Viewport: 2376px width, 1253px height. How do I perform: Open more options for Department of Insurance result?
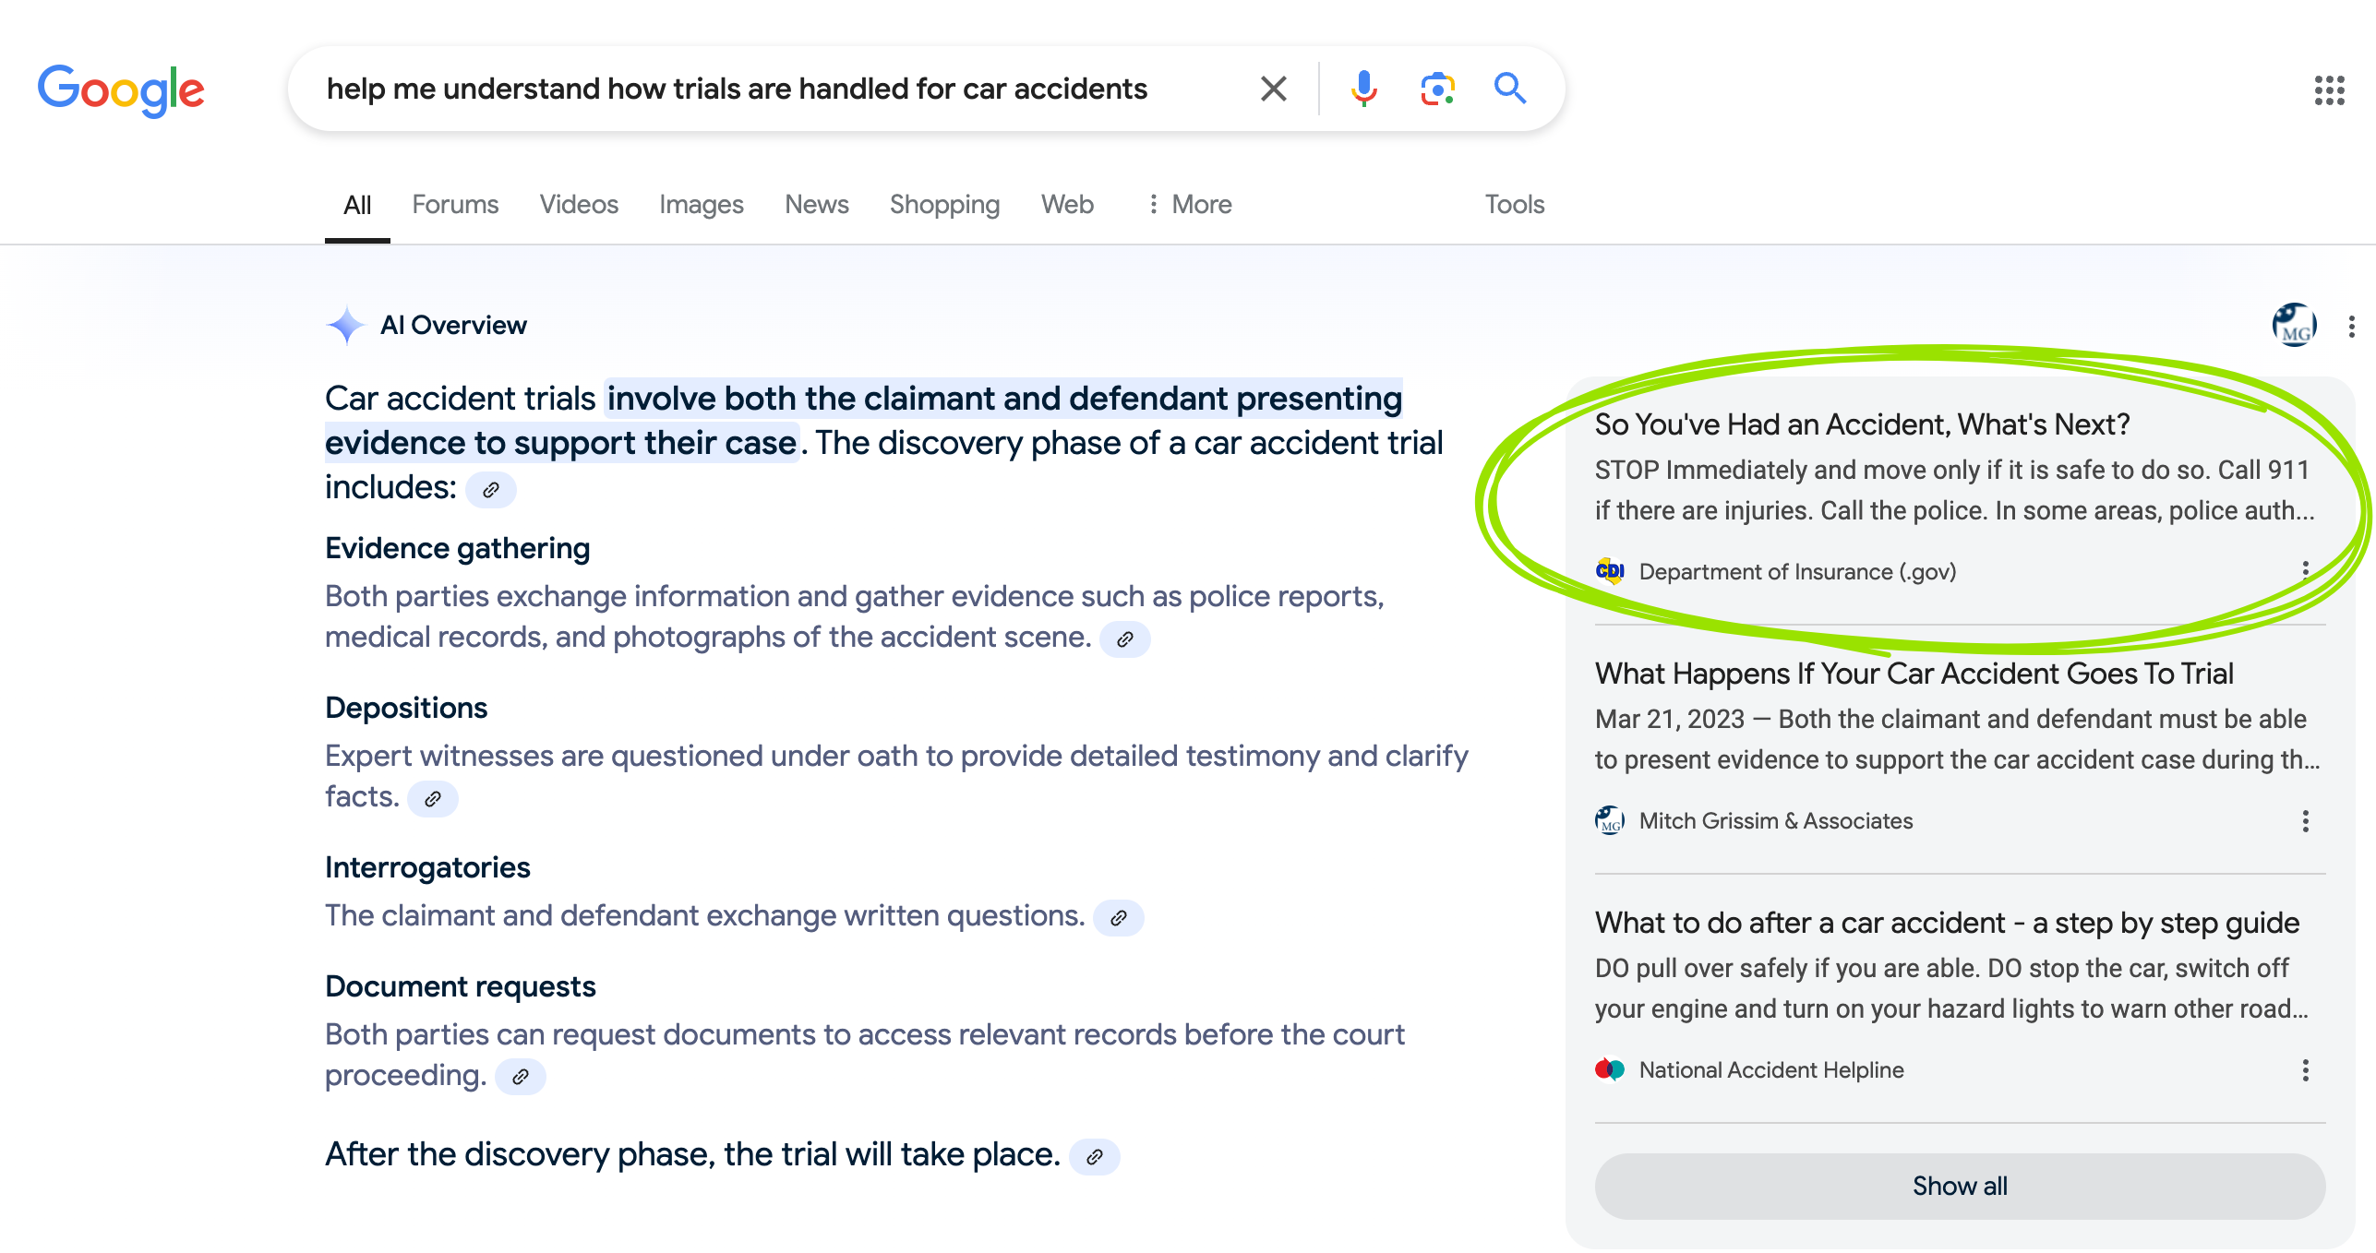click(x=2305, y=571)
